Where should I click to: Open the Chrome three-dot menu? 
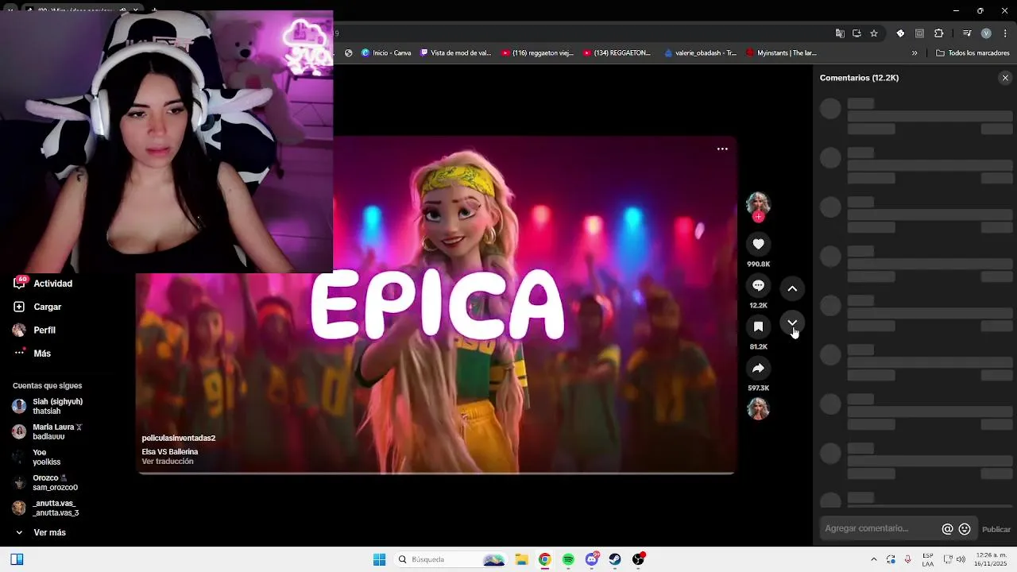pyautogui.click(x=1005, y=33)
